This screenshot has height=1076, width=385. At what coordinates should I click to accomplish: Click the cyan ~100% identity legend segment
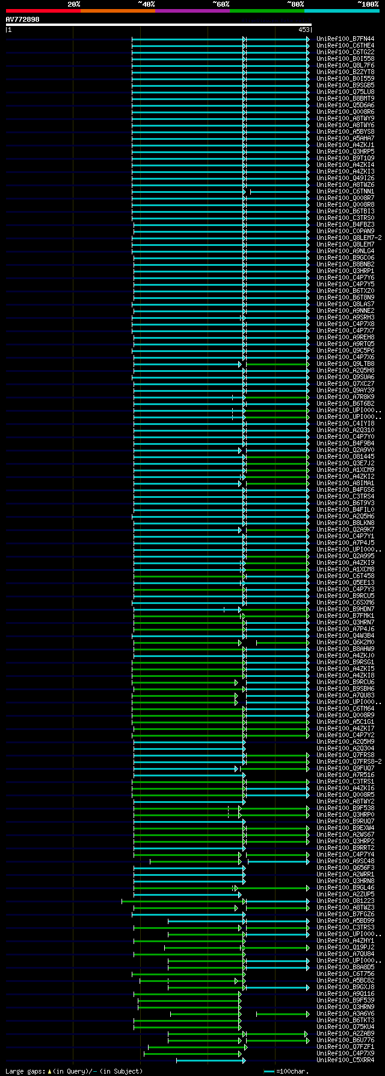342,11
